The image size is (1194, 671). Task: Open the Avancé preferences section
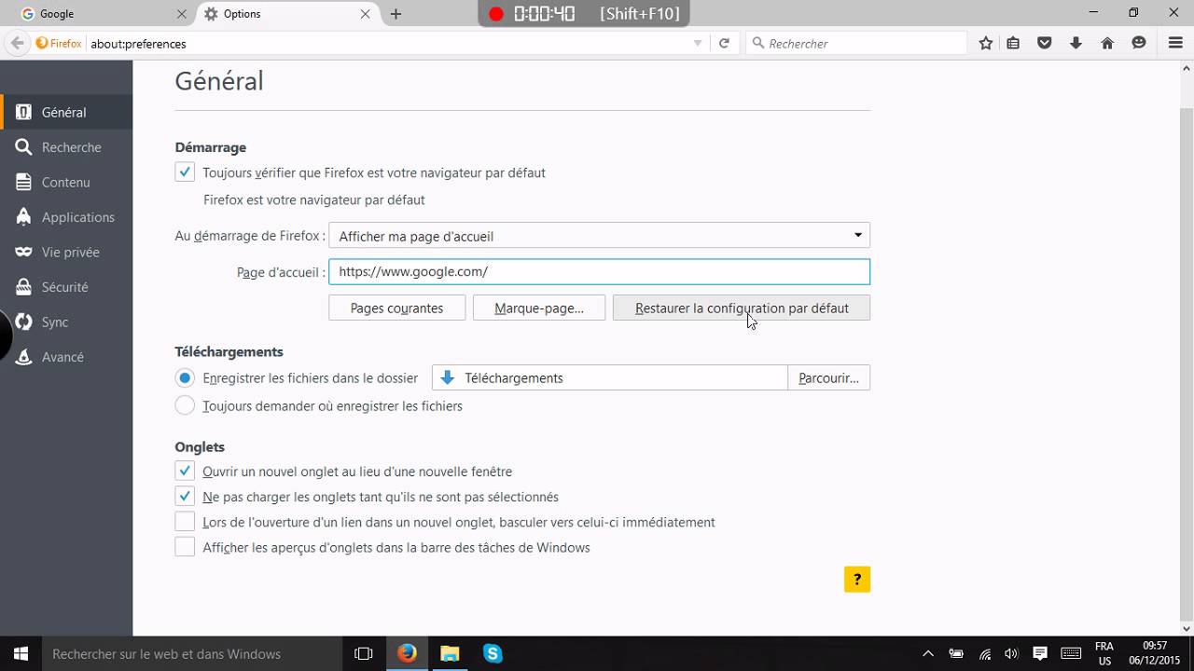(66, 357)
